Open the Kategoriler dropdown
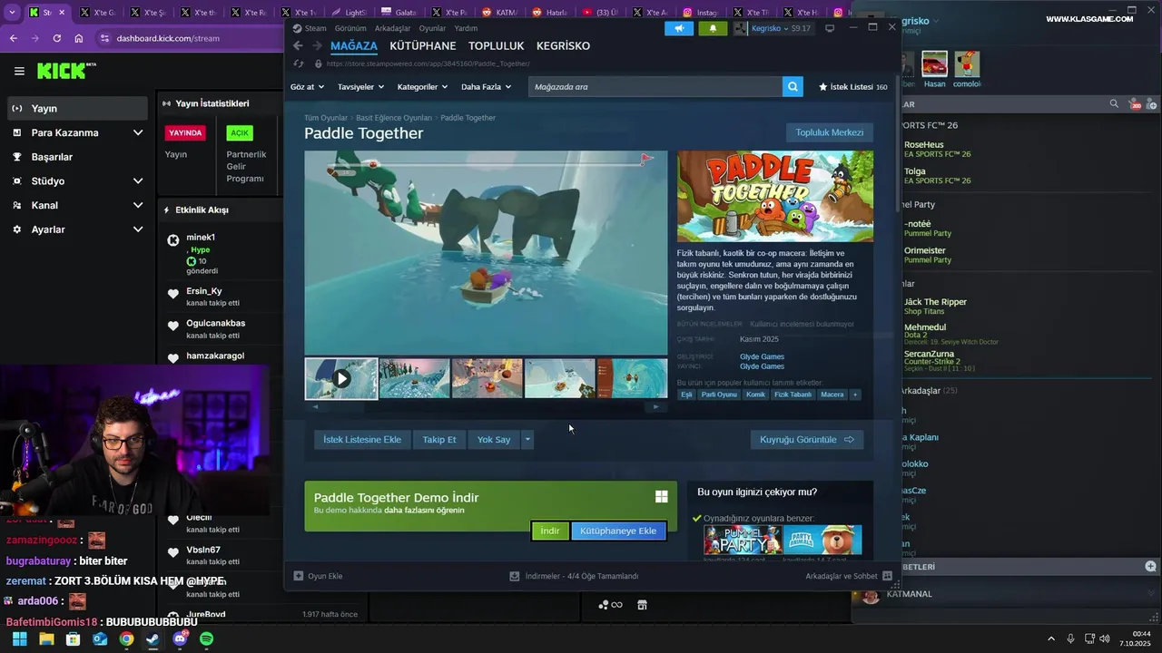The image size is (1162, 653). (423, 87)
